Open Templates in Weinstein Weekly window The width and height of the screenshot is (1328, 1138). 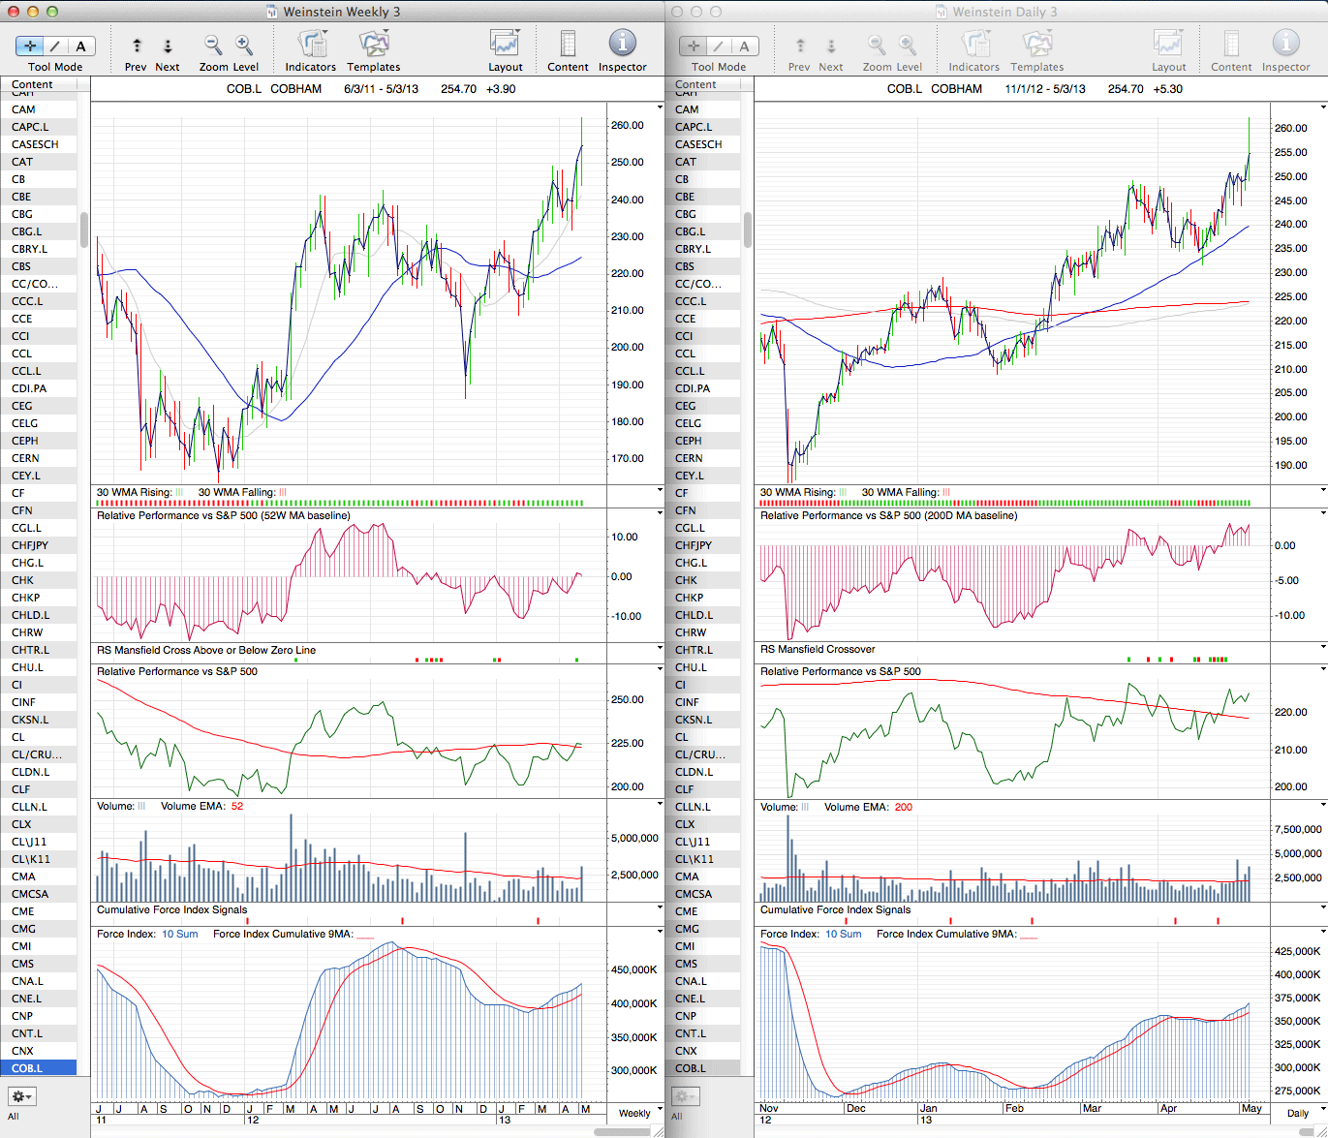(373, 45)
